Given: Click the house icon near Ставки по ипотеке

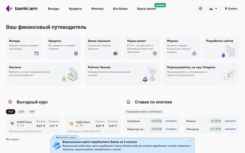Looking at the screenshot, I should (x=128, y=102).
